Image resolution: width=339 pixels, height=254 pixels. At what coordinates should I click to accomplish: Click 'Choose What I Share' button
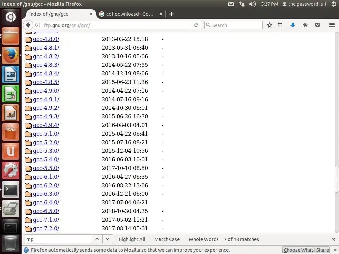[x=306, y=250]
